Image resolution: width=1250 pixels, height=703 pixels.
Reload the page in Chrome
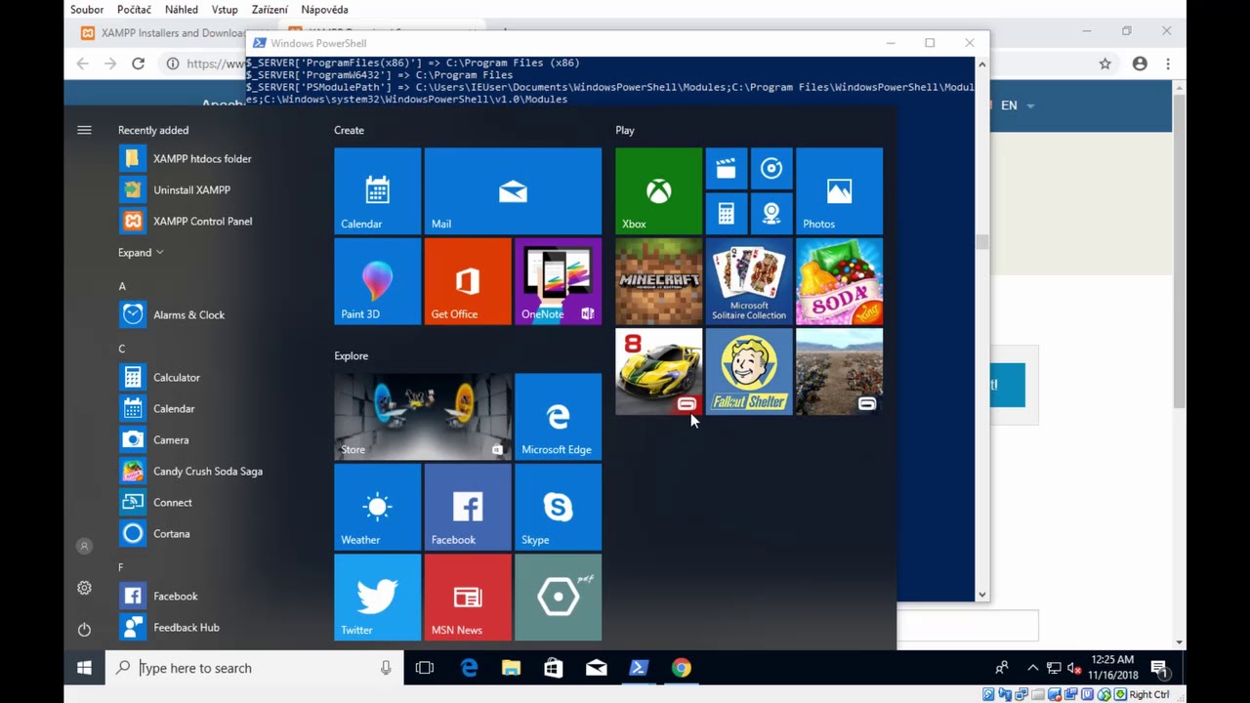[x=138, y=63]
